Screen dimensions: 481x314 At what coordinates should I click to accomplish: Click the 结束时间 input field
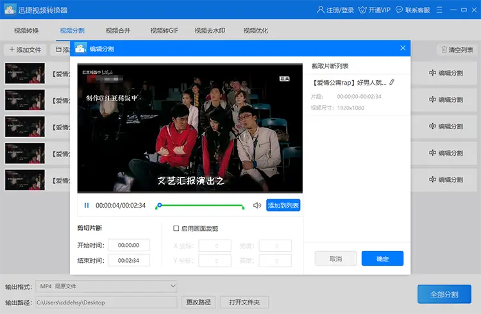(x=129, y=260)
